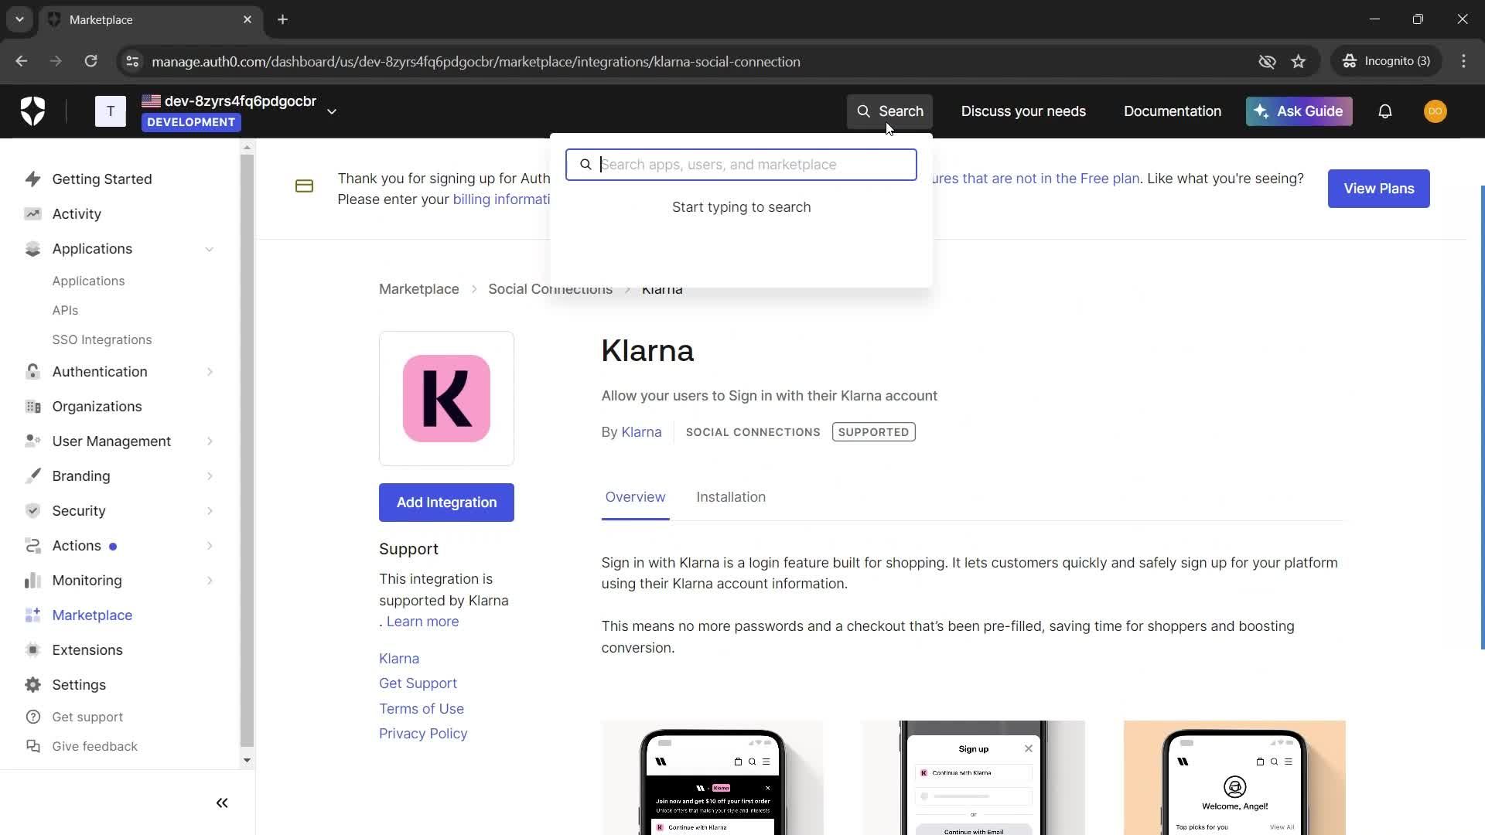Click the Getting Started lightning icon
Screen dimensions: 1485x835
click(x=32, y=179)
